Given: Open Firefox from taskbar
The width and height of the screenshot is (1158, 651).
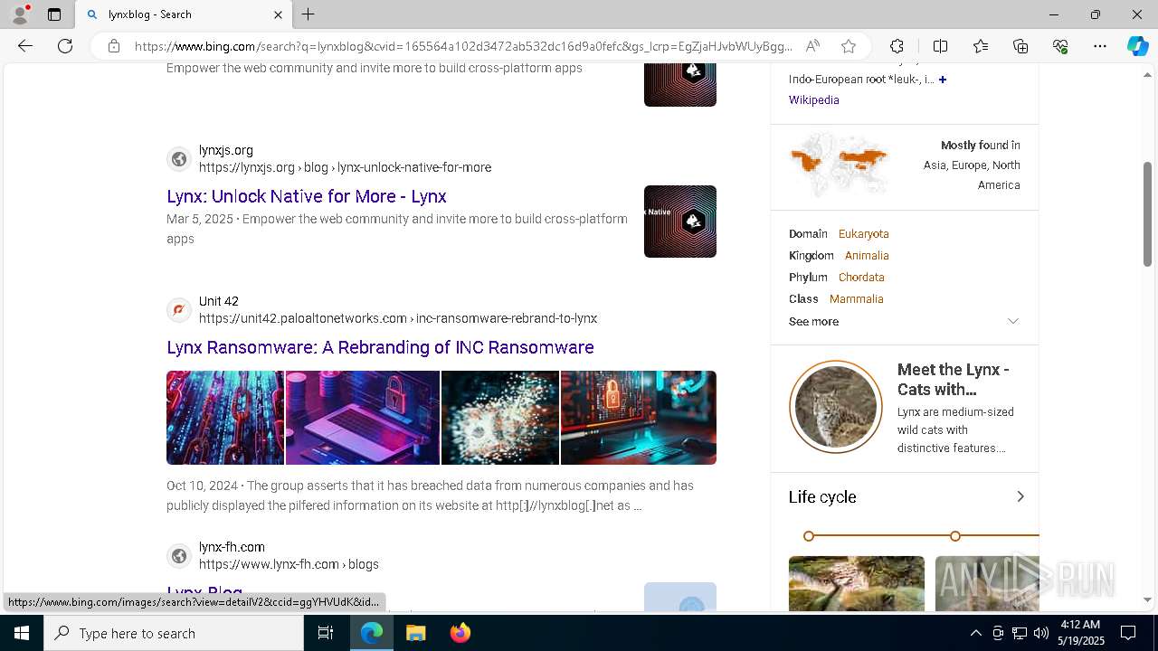Looking at the screenshot, I should 460,633.
